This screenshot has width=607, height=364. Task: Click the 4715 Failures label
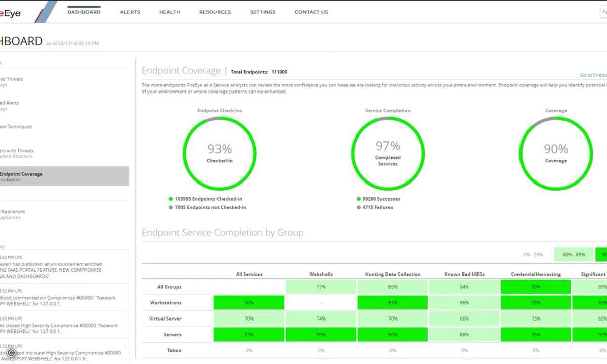click(x=378, y=207)
